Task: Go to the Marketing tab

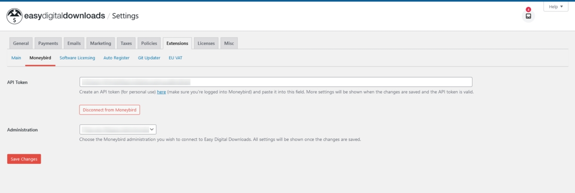Action: (x=101, y=43)
